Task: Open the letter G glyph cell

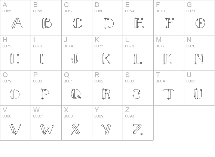Action: coord(200,18)
